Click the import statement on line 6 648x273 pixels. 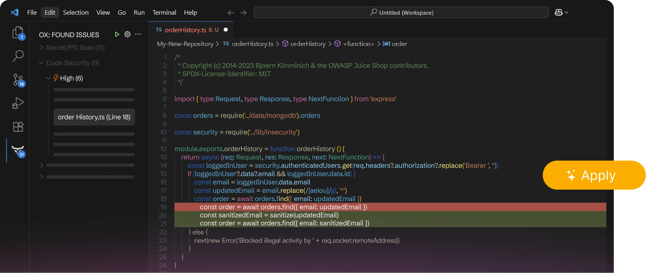(285, 99)
